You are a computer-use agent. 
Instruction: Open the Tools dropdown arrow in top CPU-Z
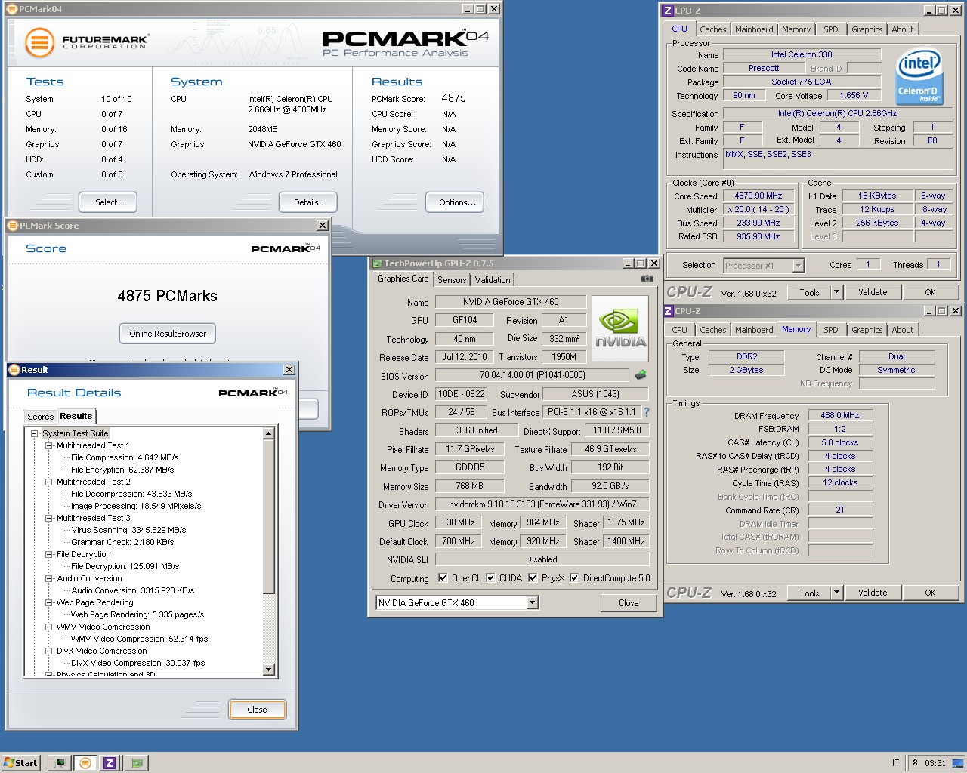point(836,292)
